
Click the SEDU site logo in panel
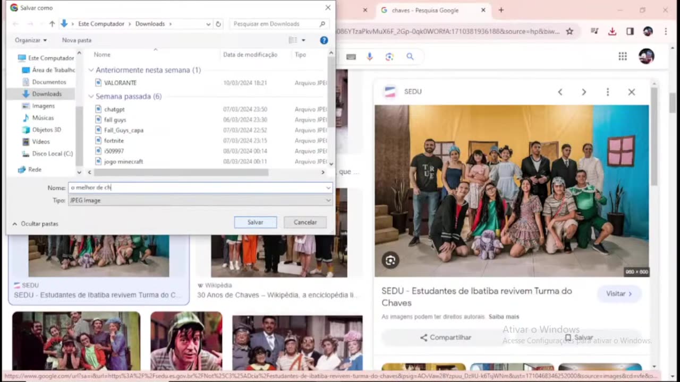click(x=390, y=92)
